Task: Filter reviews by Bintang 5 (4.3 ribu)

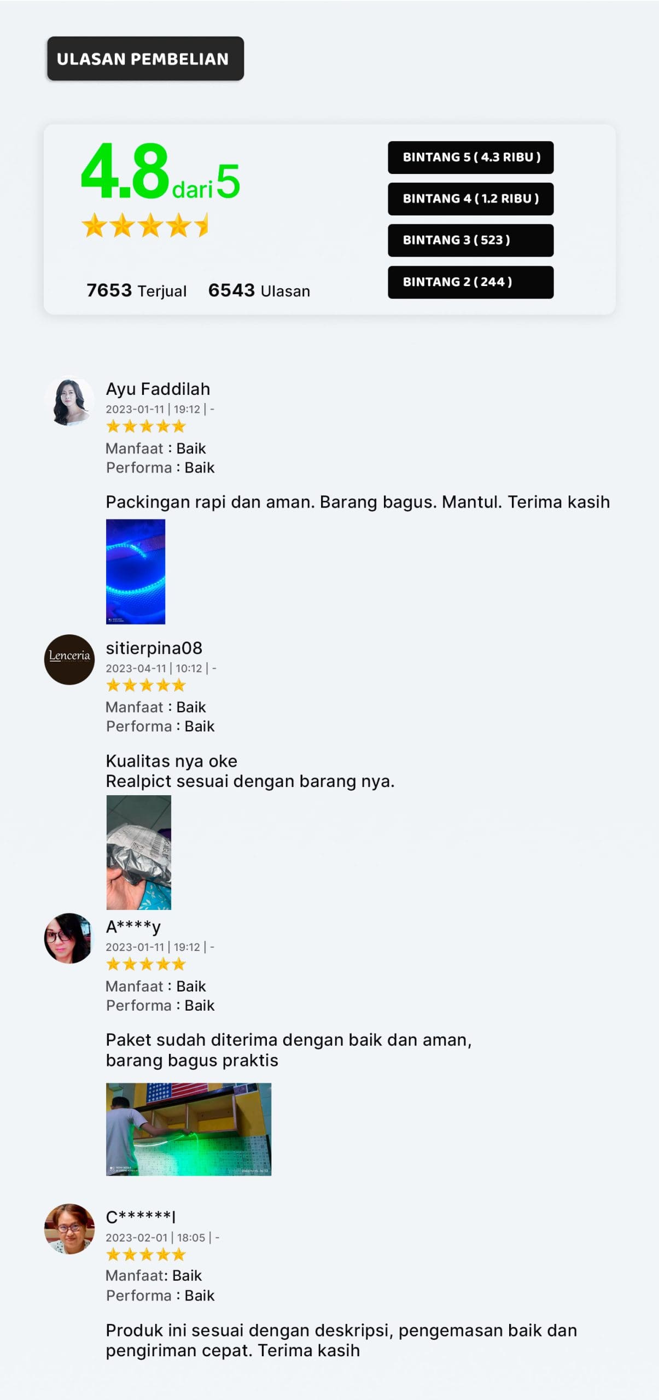Action: (x=470, y=157)
